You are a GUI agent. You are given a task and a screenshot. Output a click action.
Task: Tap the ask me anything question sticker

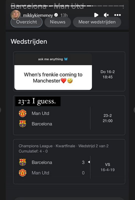53,72
